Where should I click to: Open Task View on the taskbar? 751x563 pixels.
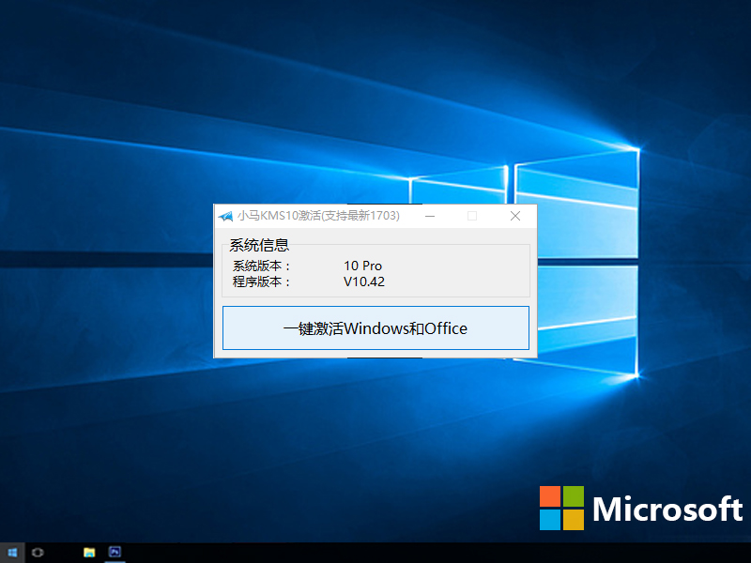[38, 553]
